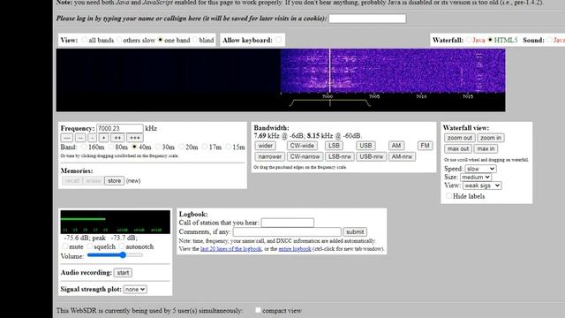Set mode to LSB-nrw
The height and width of the screenshot is (318, 565).
[340, 157]
